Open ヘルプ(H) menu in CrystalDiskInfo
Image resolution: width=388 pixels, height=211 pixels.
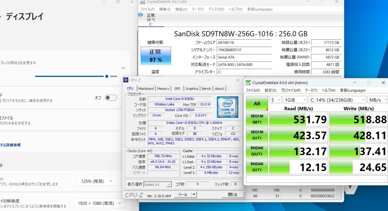pyautogui.click(x=235, y=9)
